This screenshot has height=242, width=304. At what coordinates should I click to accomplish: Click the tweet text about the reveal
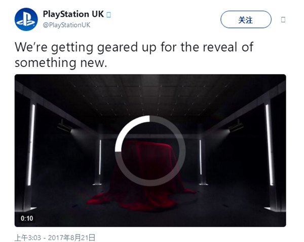click(x=134, y=55)
